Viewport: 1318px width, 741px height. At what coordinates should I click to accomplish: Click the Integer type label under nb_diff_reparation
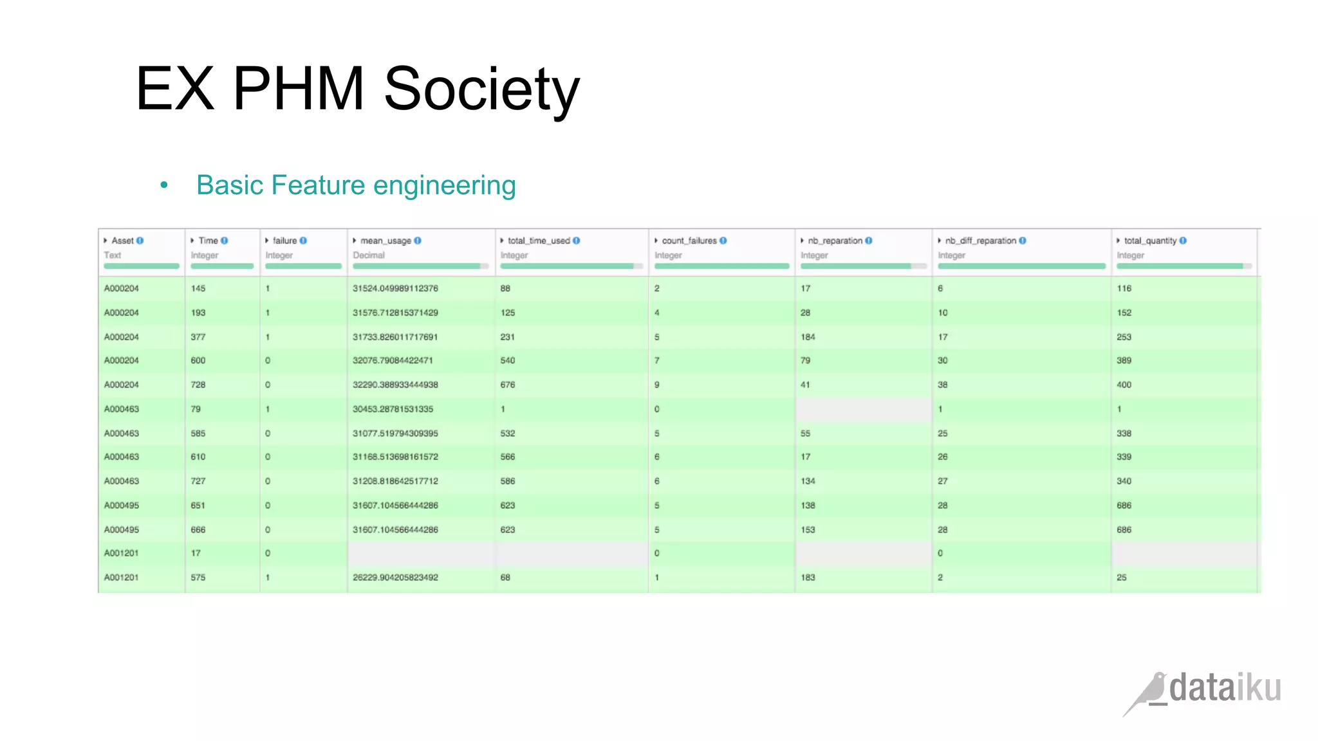(x=952, y=255)
